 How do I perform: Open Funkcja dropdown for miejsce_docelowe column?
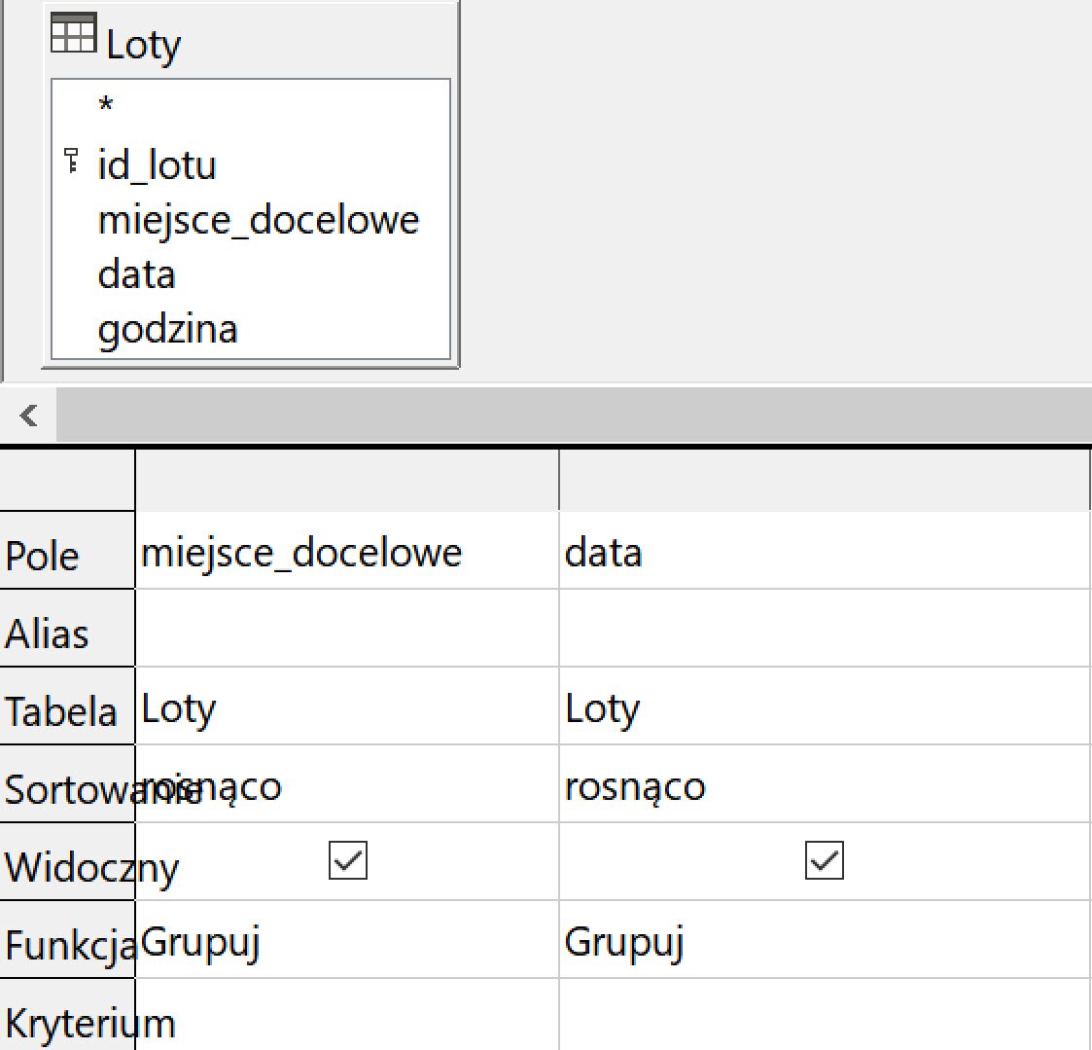pos(346,942)
